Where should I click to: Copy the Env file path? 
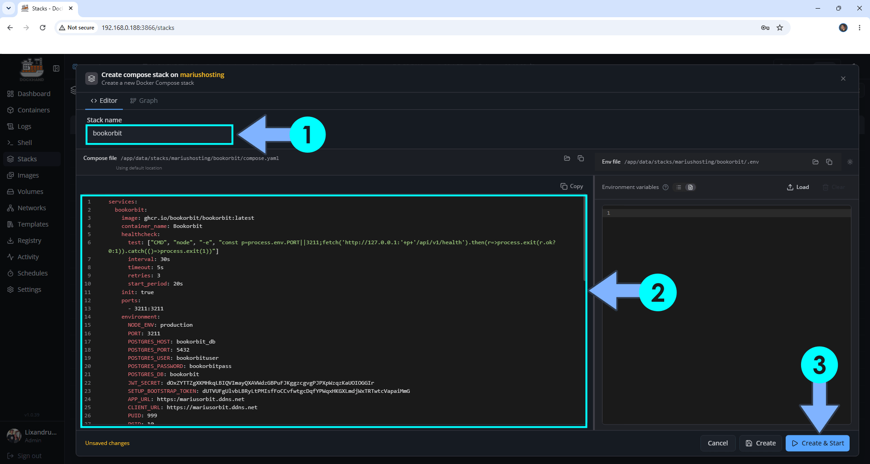click(829, 162)
